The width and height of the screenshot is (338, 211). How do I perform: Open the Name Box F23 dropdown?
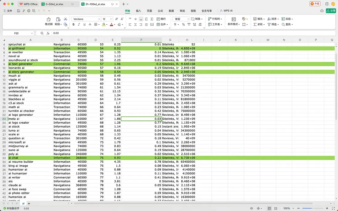tap(32, 33)
